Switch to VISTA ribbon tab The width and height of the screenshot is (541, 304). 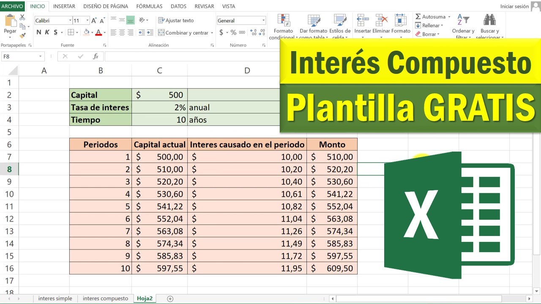(229, 6)
